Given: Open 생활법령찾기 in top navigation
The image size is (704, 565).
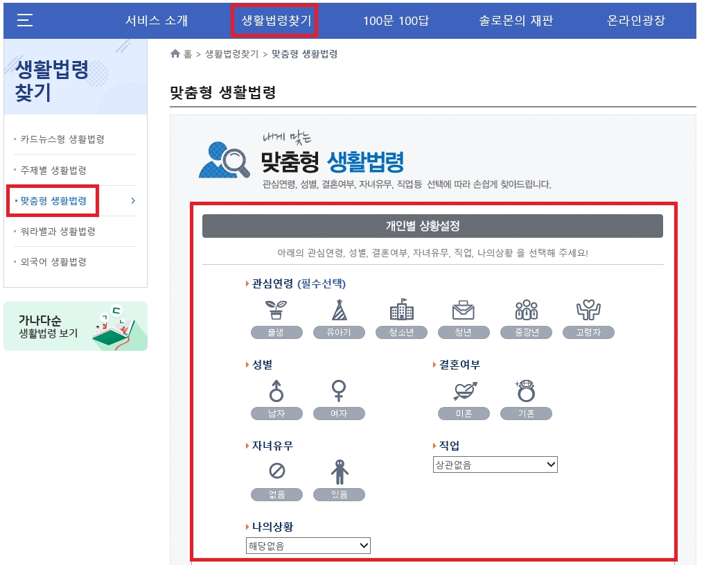Looking at the screenshot, I should click(x=276, y=21).
